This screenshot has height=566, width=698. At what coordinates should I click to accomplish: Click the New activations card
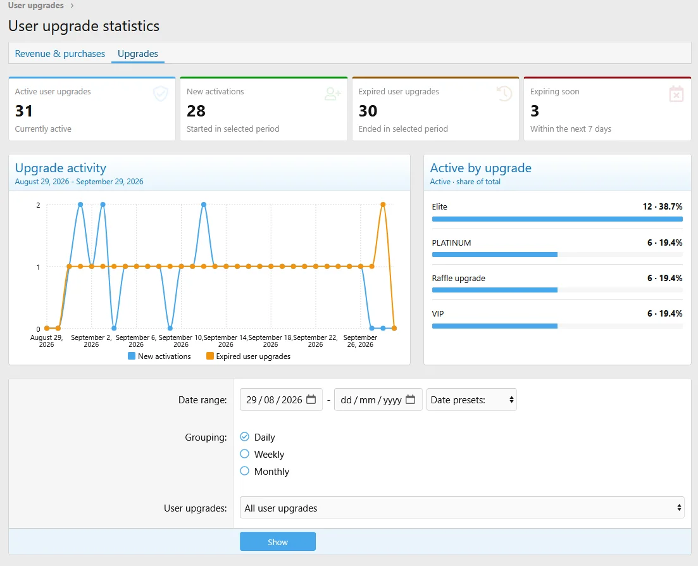click(263, 109)
